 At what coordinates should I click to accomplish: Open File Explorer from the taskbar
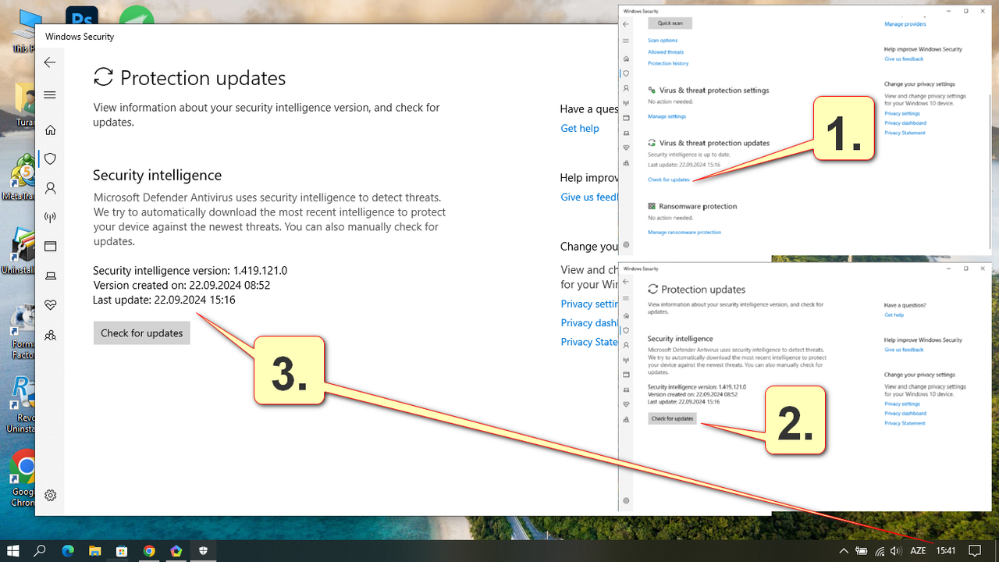[x=94, y=550]
